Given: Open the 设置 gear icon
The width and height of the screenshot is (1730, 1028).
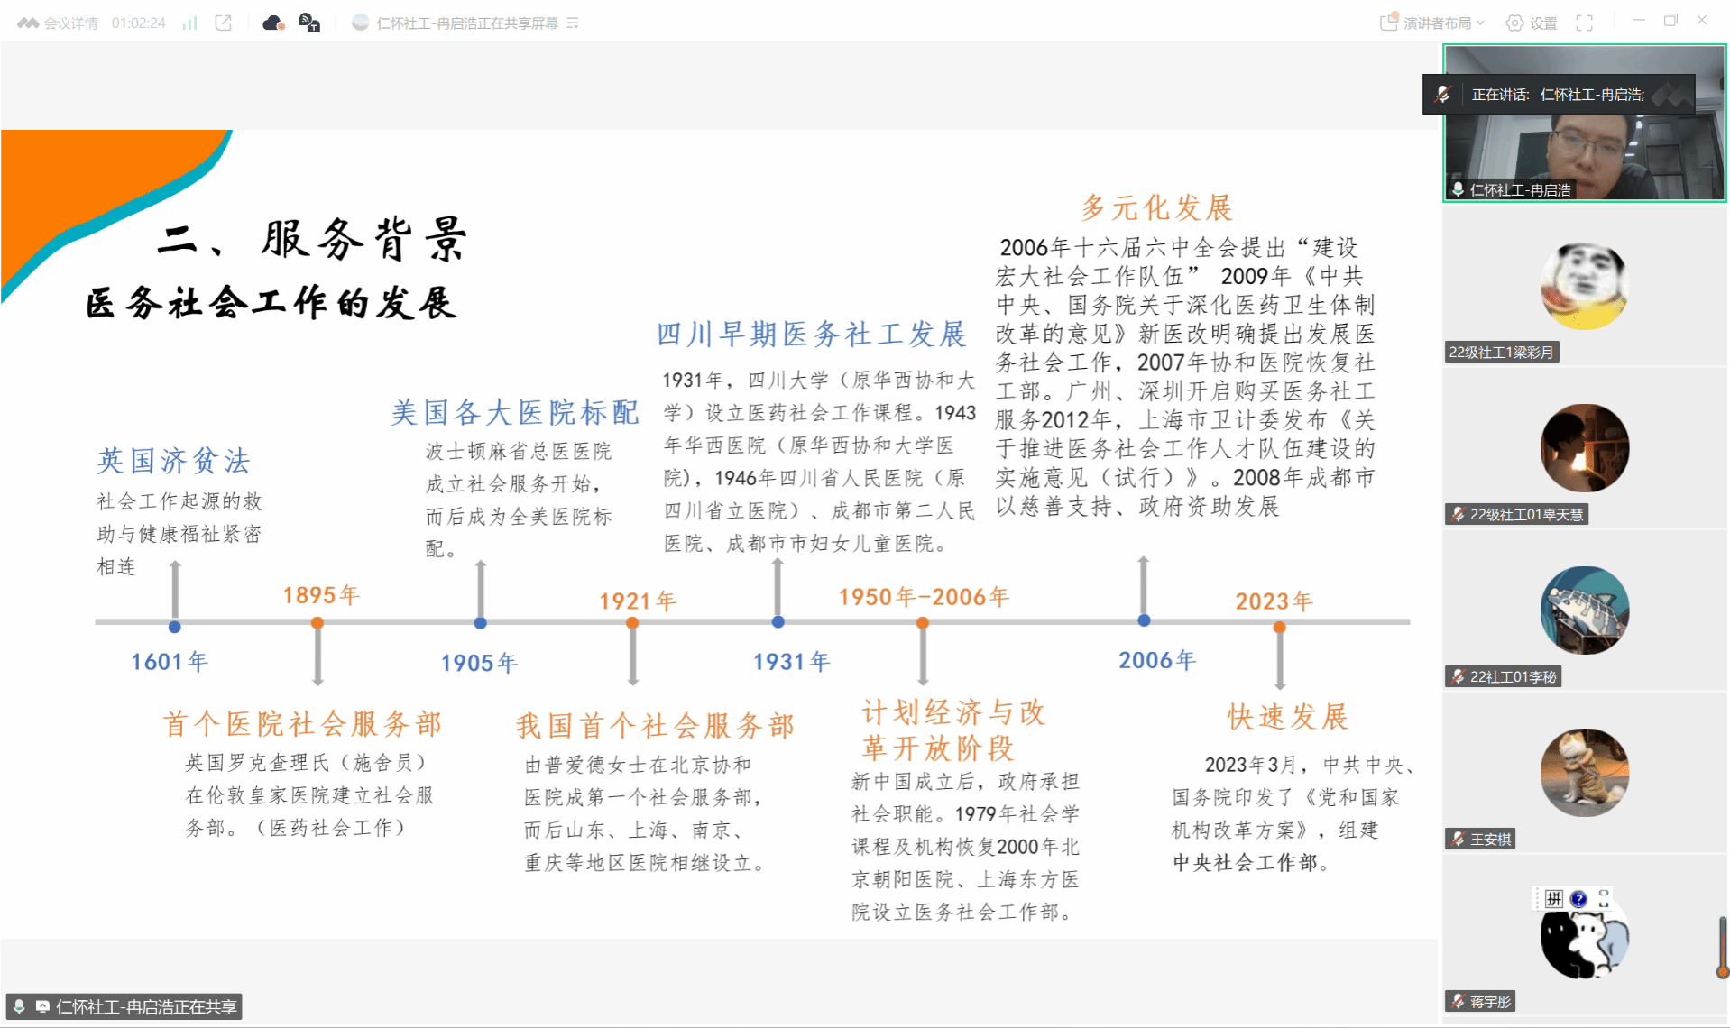Looking at the screenshot, I should [1532, 23].
